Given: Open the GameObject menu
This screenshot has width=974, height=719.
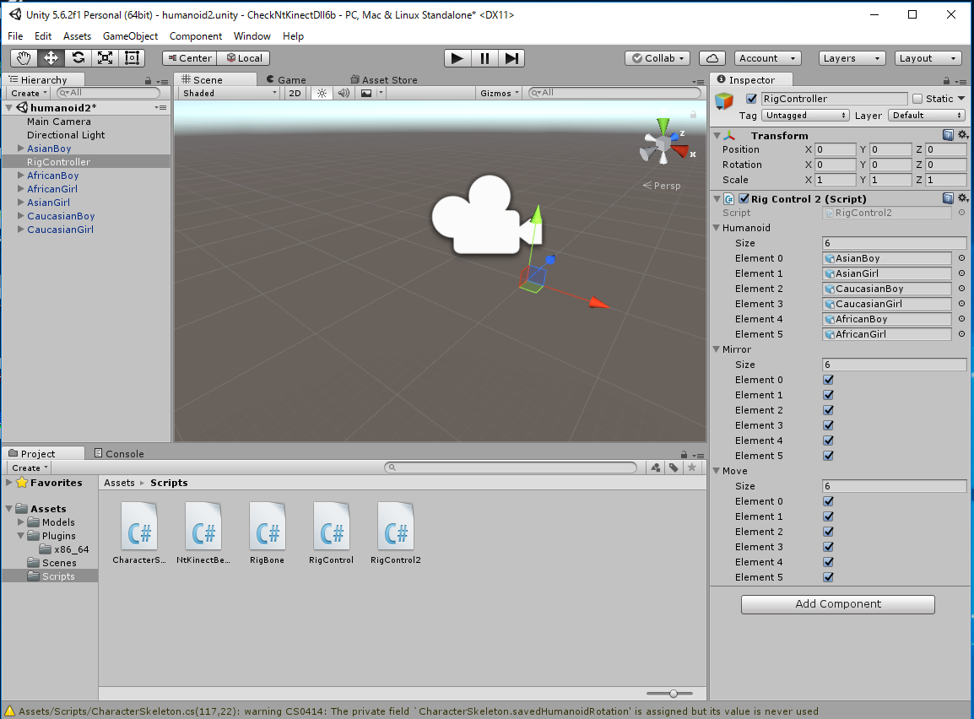Looking at the screenshot, I should [x=130, y=36].
